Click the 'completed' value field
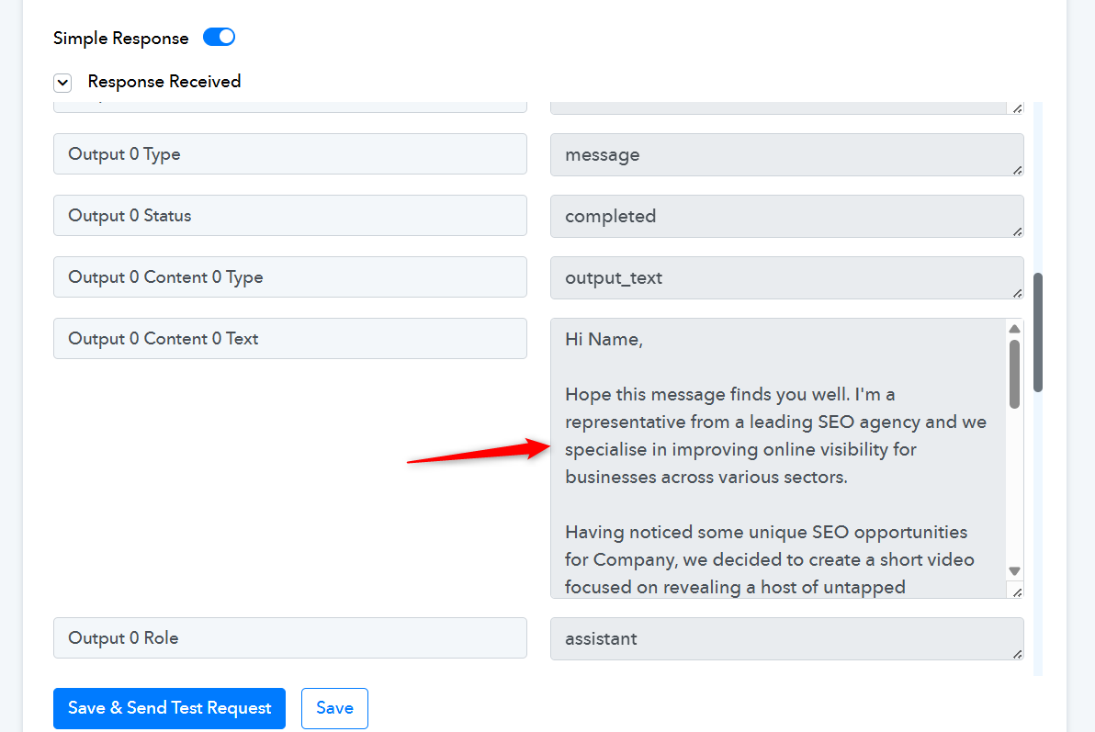This screenshot has width=1095, height=732. (785, 216)
